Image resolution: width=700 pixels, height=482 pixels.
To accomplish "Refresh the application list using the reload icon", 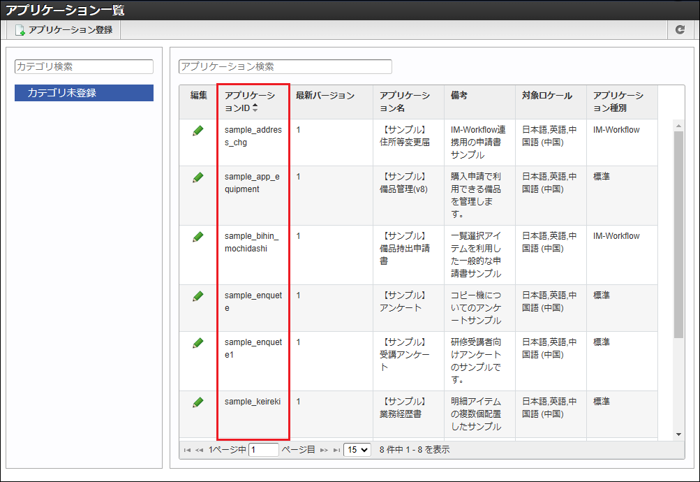I will (x=680, y=30).
